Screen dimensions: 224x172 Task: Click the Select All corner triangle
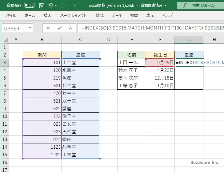tap(5, 40)
